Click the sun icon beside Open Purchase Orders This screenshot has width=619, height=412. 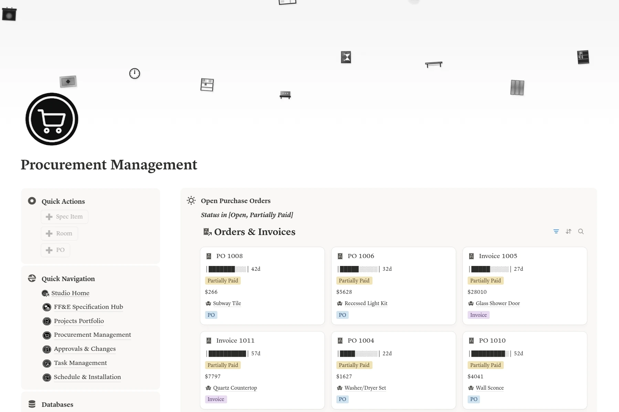coord(191,201)
